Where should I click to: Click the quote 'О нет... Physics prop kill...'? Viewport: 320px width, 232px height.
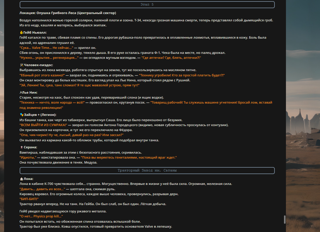pos(41,216)
